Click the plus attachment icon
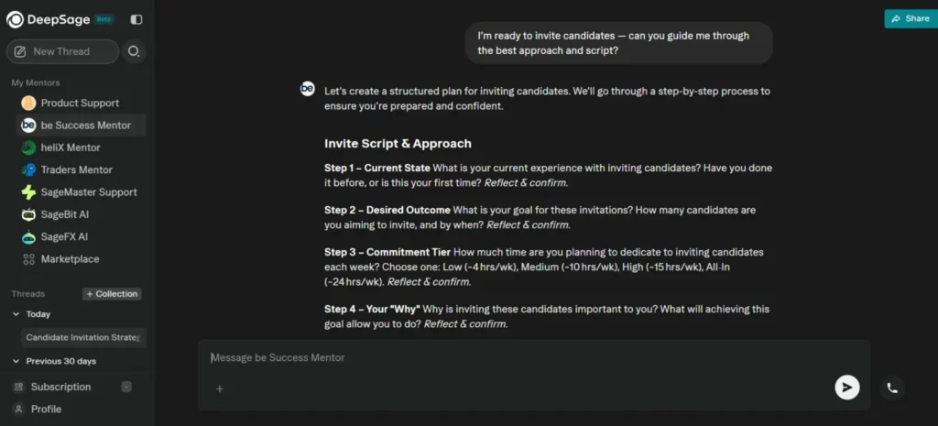The height and width of the screenshot is (426, 938). (220, 389)
